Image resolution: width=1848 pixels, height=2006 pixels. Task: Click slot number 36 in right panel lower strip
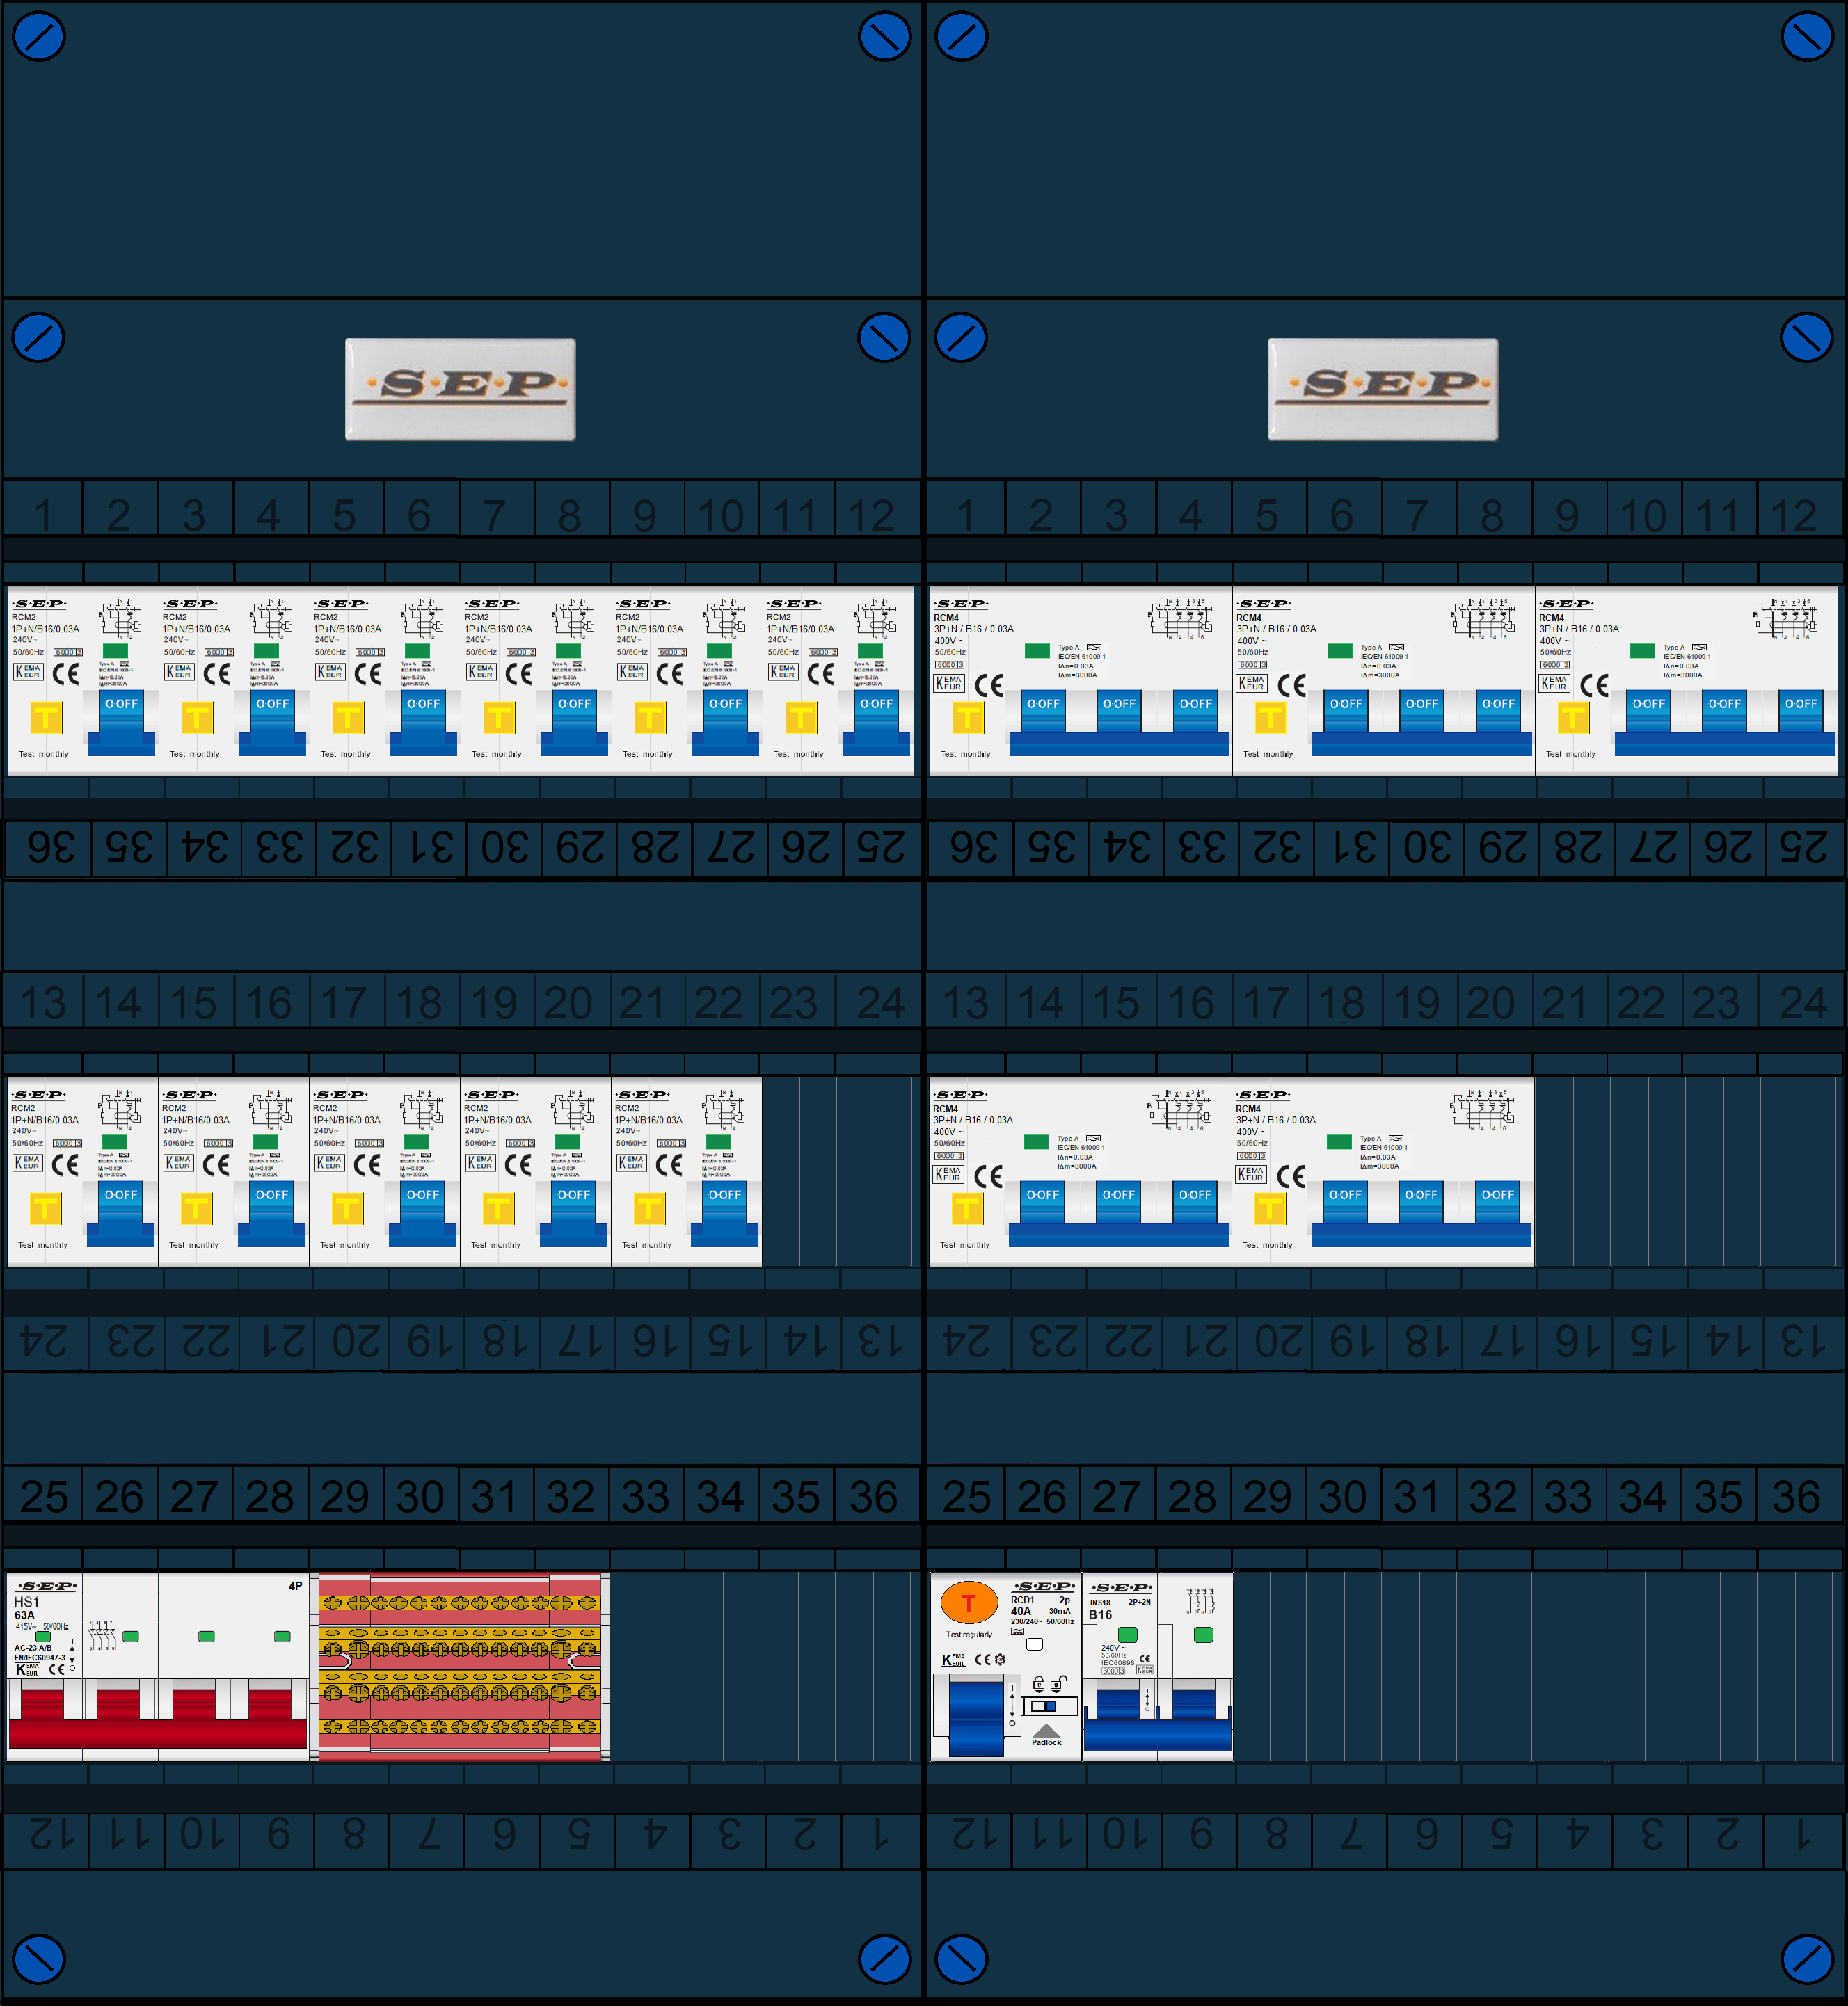coord(1796,1496)
